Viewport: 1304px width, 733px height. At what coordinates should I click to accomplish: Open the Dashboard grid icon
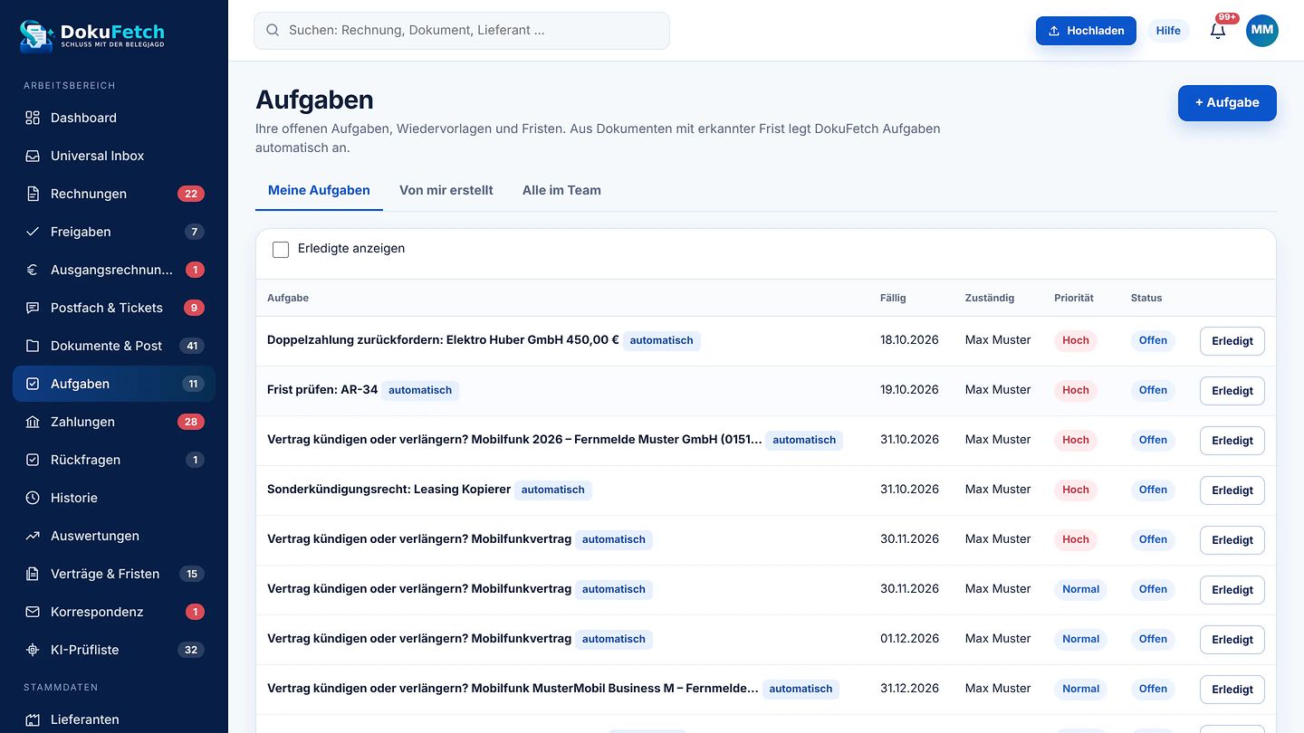coord(33,118)
